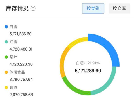Click the 库存情况 panel title
Viewport: 136px width, 105px height.
click(x=17, y=8)
